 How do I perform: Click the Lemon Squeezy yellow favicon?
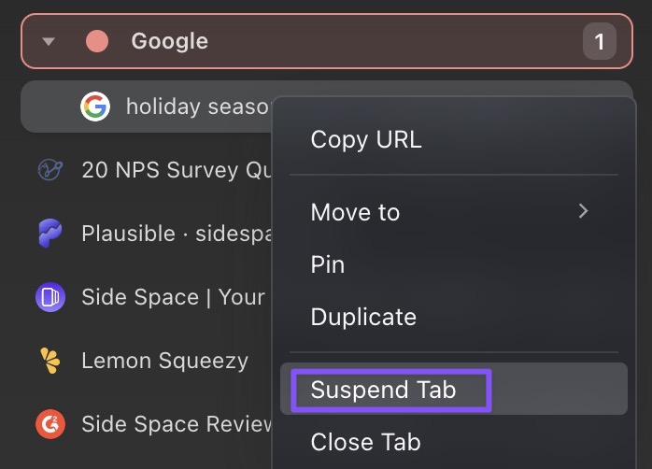click(50, 361)
